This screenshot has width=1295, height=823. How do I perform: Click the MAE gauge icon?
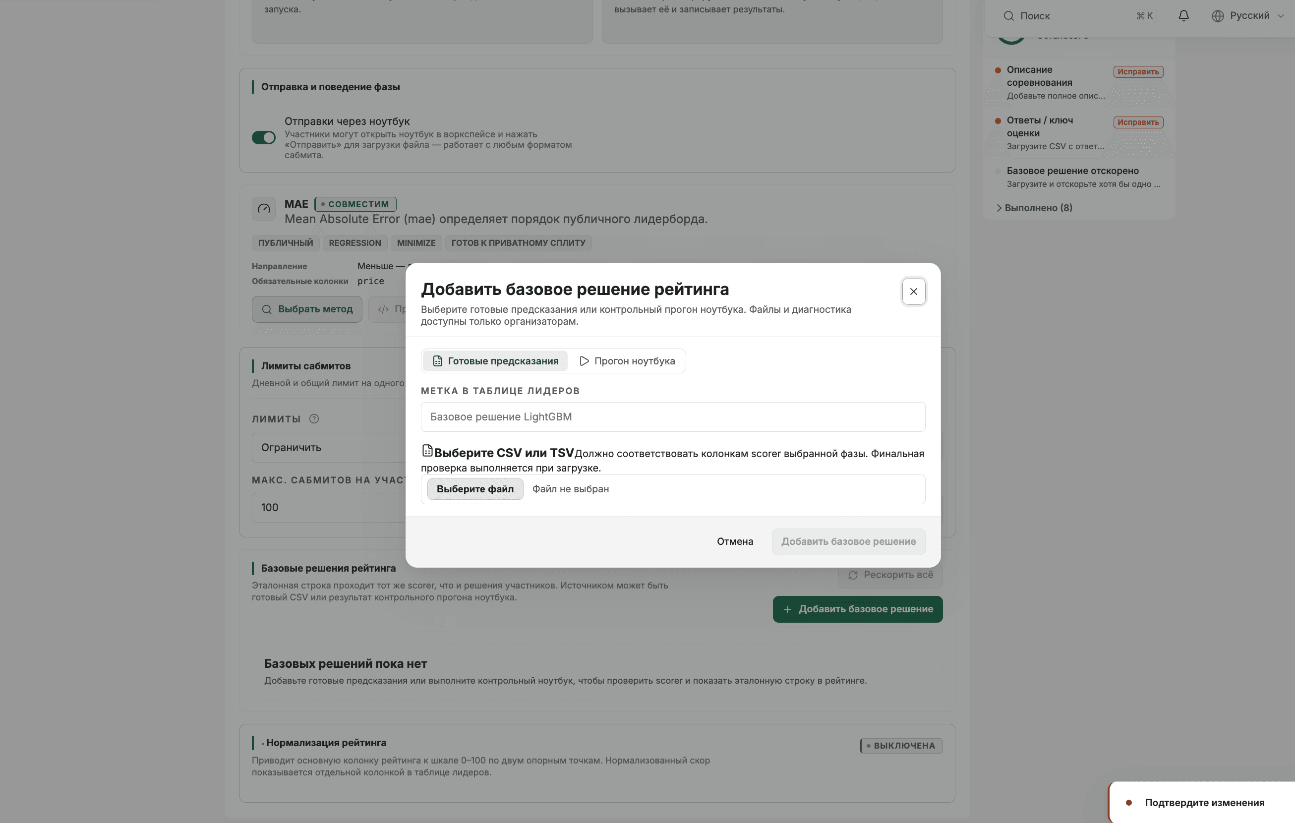(x=264, y=209)
